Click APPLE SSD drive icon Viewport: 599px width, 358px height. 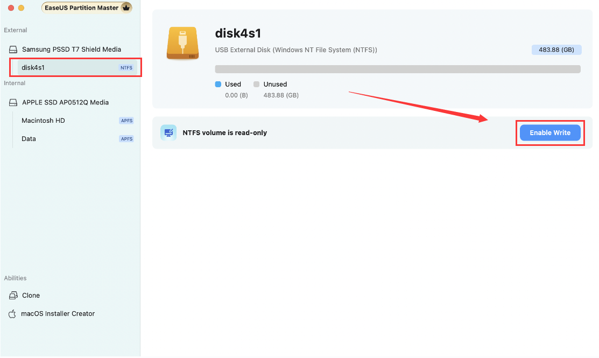tap(13, 102)
